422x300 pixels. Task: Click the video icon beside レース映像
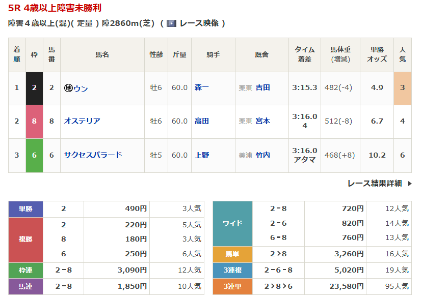click(x=172, y=23)
